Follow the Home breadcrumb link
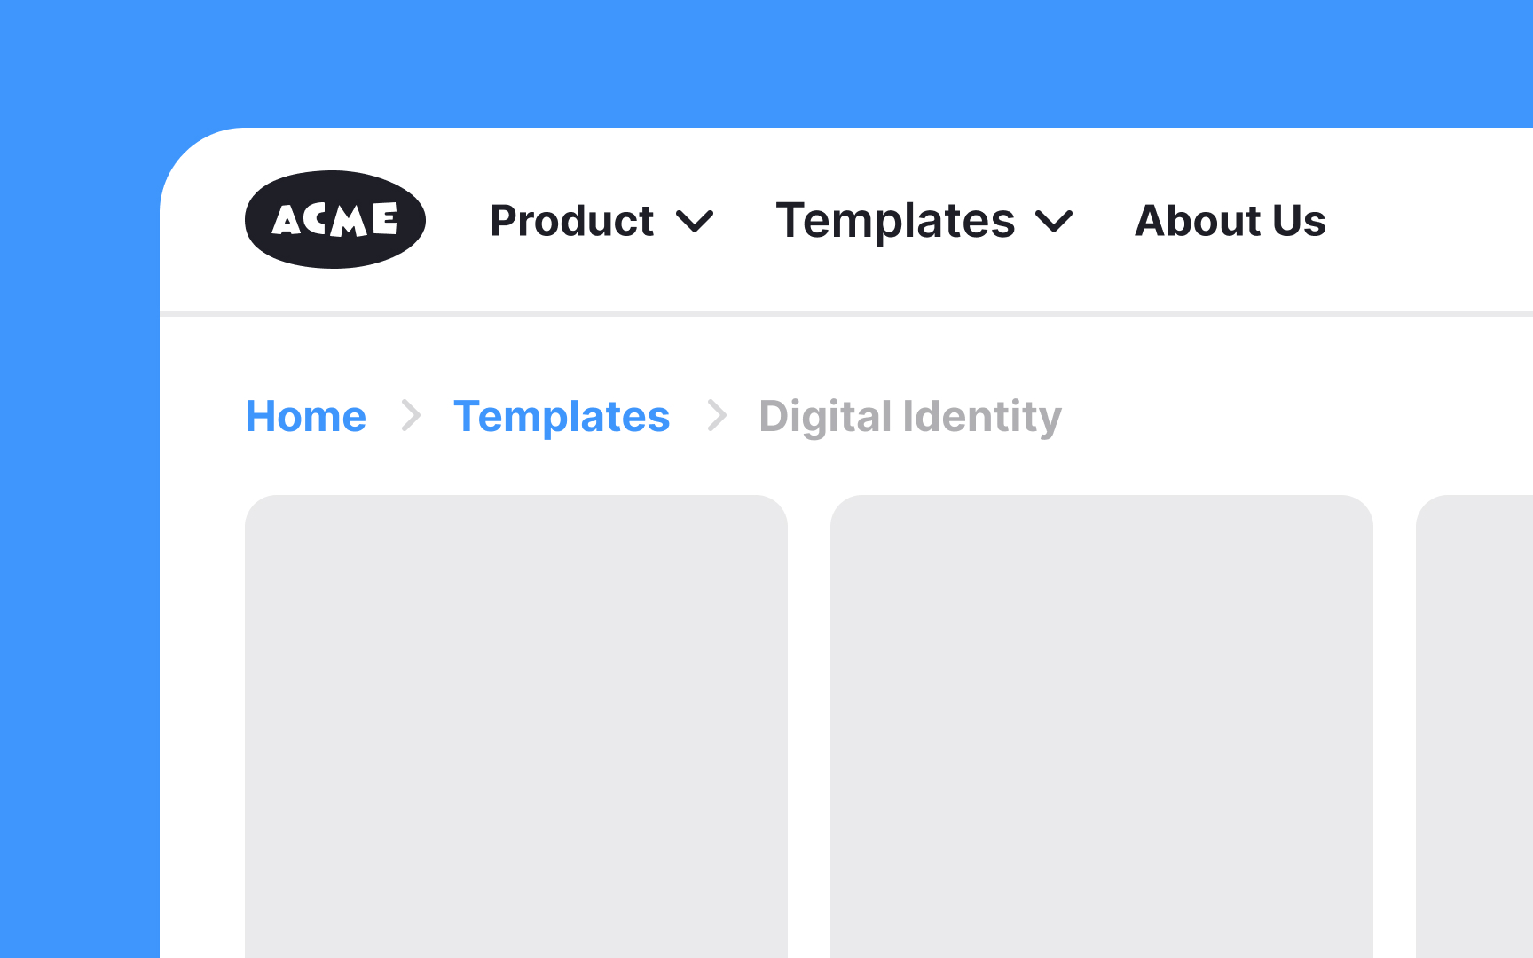The image size is (1533, 958). tap(306, 416)
